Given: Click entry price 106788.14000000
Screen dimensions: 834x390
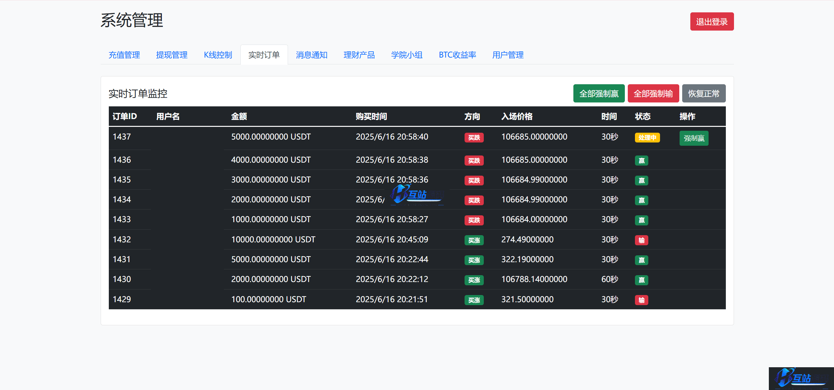Looking at the screenshot, I should tap(534, 279).
